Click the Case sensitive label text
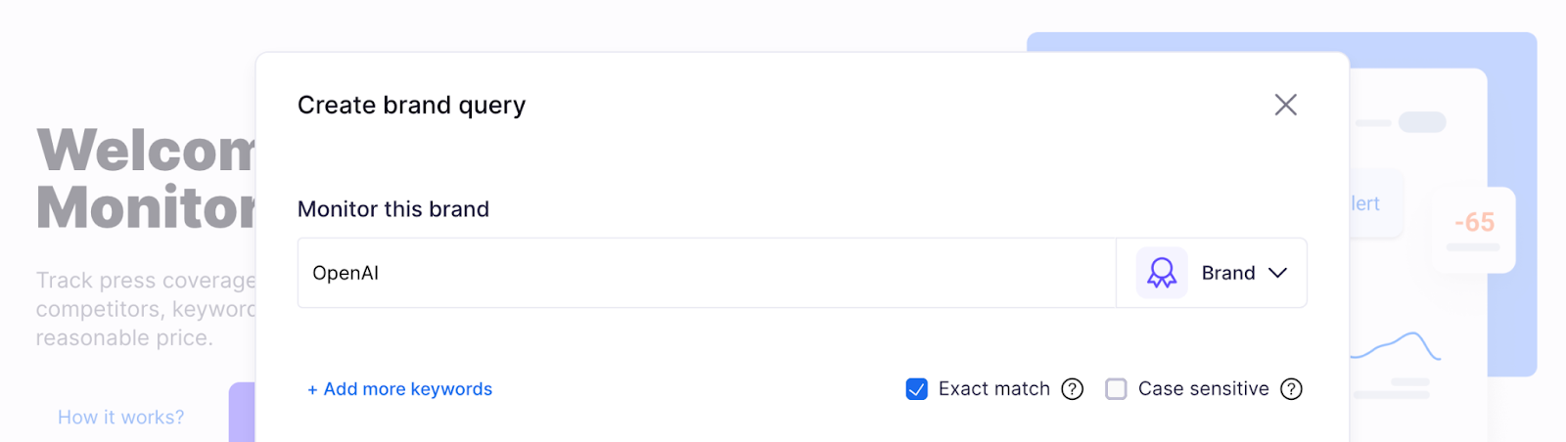 click(x=1203, y=389)
